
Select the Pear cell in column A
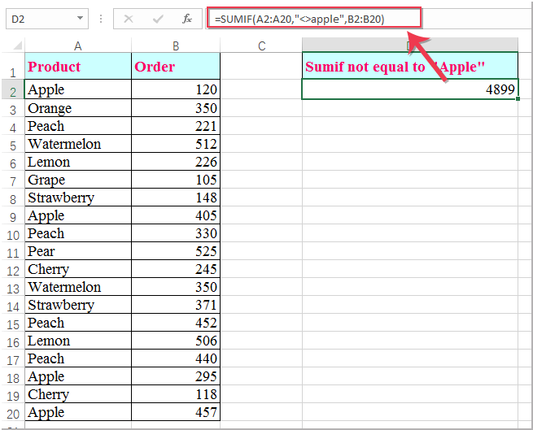tap(77, 251)
